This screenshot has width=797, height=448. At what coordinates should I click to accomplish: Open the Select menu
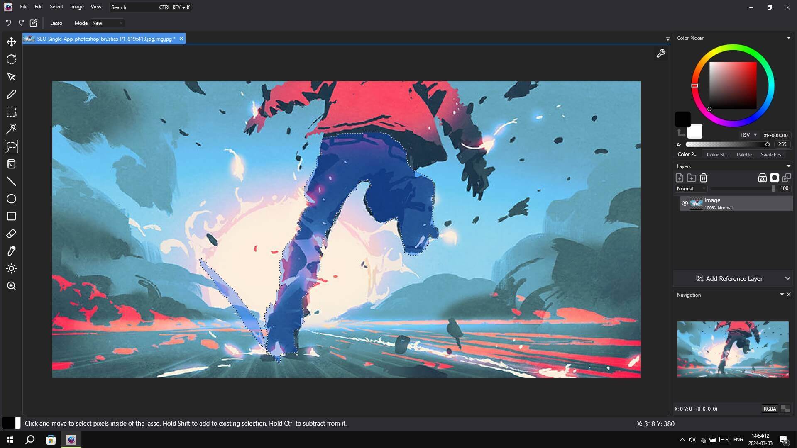pyautogui.click(x=56, y=7)
